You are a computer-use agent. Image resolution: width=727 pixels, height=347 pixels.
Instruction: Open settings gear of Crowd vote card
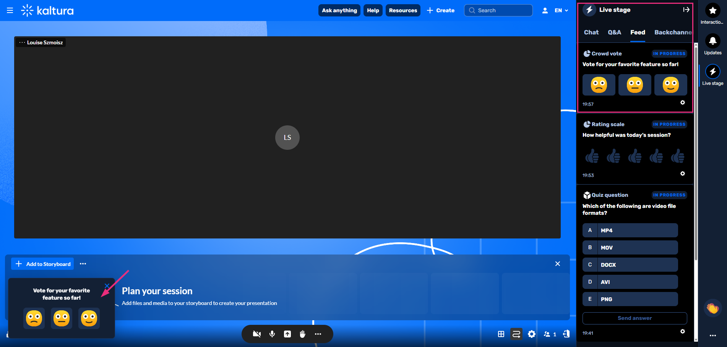click(683, 102)
